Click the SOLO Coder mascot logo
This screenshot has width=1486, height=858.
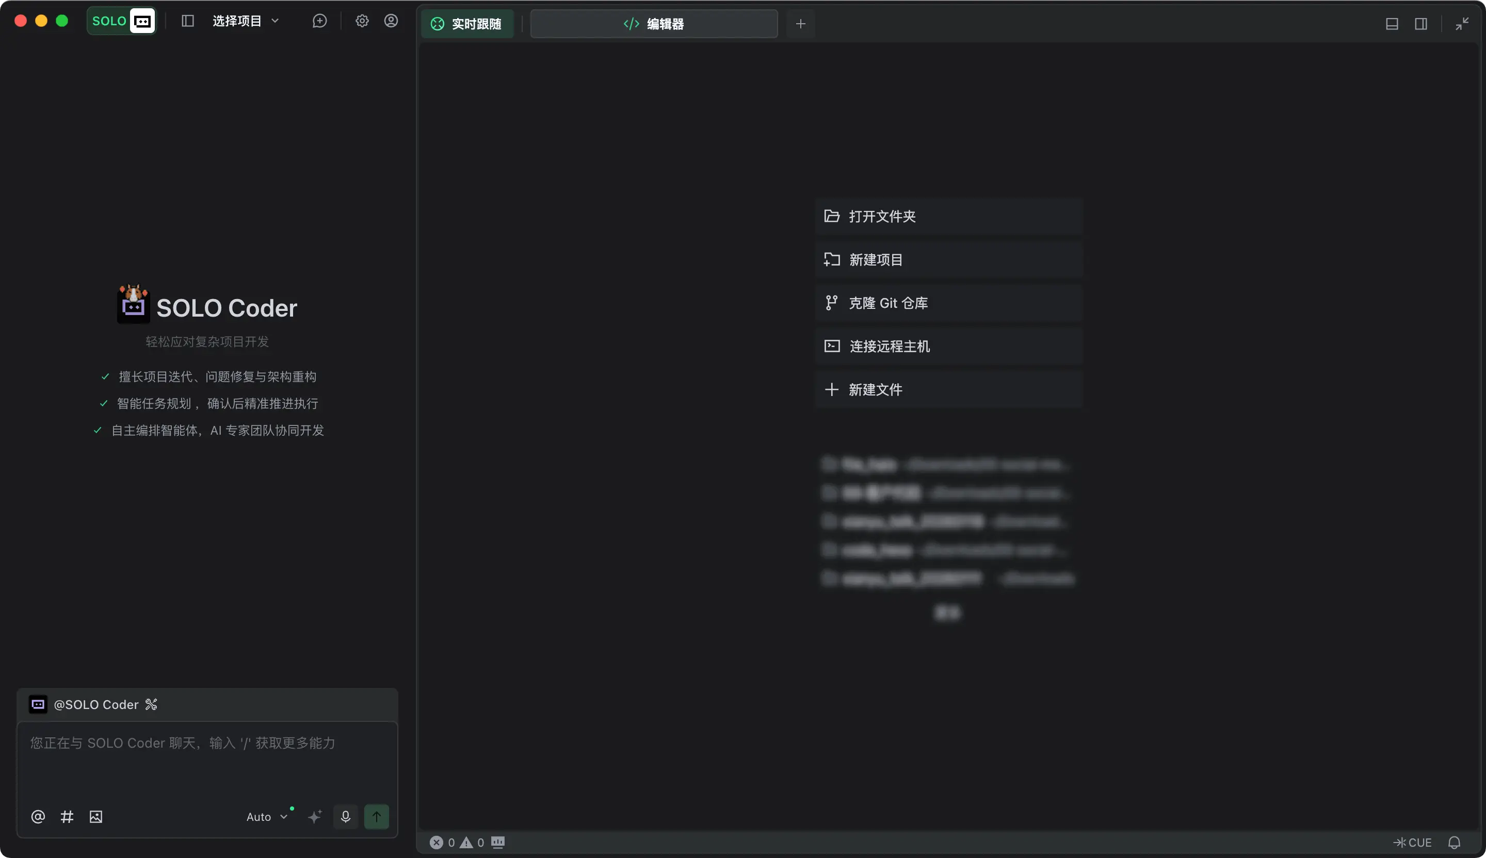click(x=133, y=304)
